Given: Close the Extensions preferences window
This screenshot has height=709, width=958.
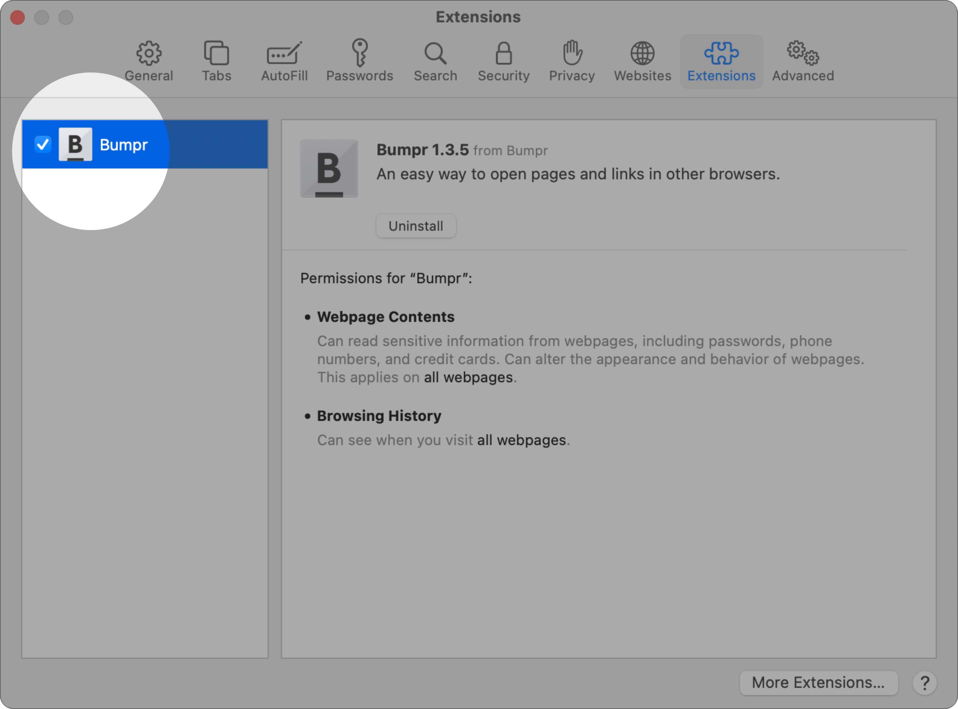Looking at the screenshot, I should pyautogui.click(x=18, y=18).
